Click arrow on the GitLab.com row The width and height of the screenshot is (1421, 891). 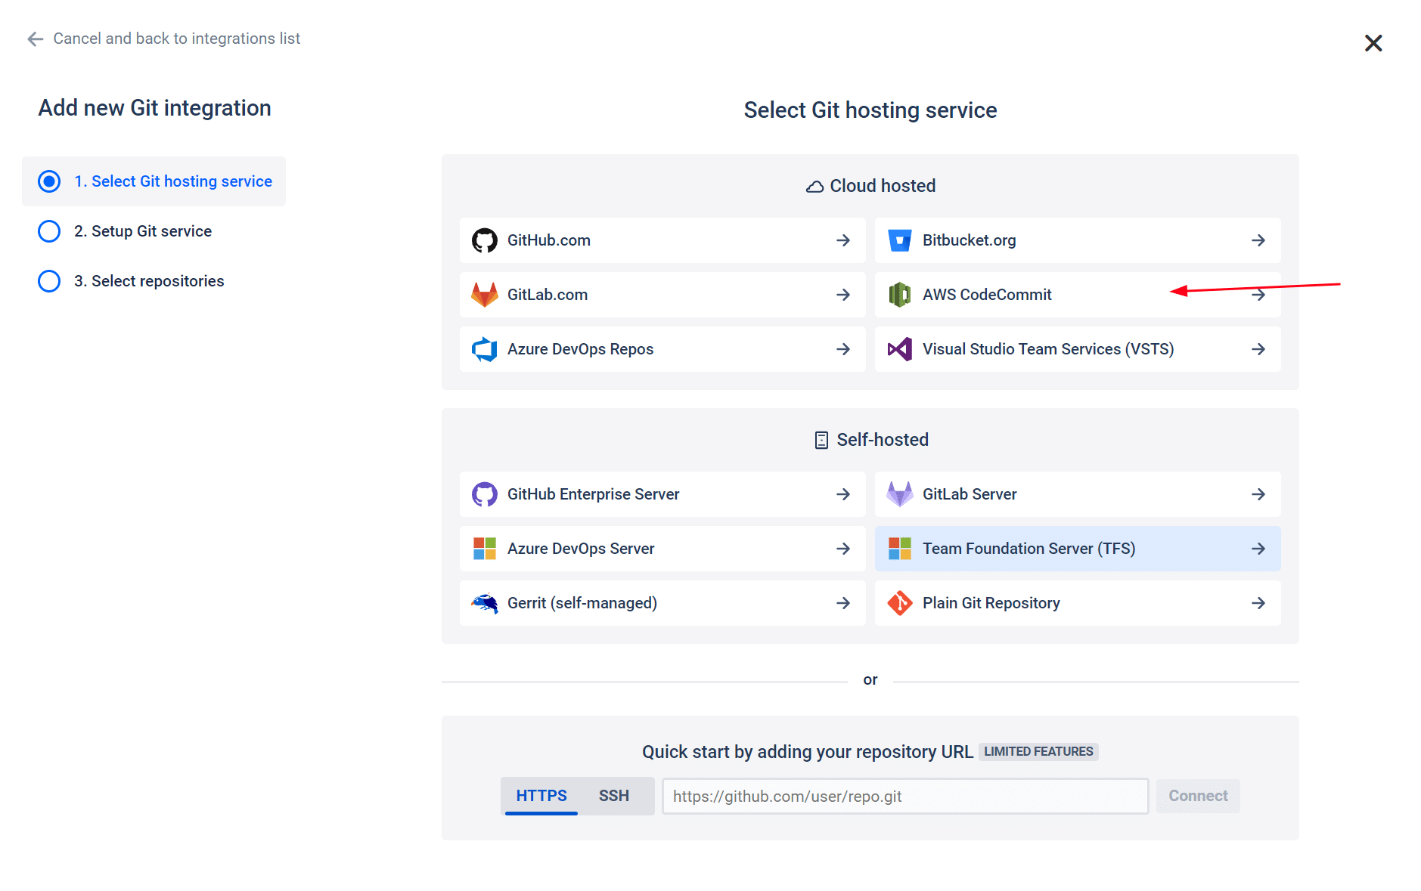(843, 295)
